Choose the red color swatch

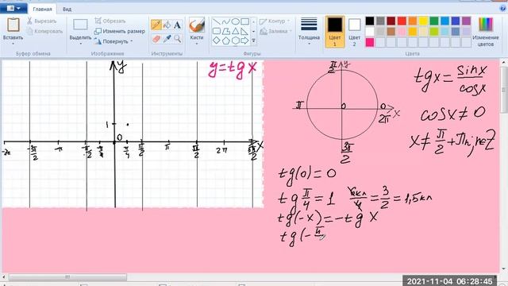(x=402, y=21)
